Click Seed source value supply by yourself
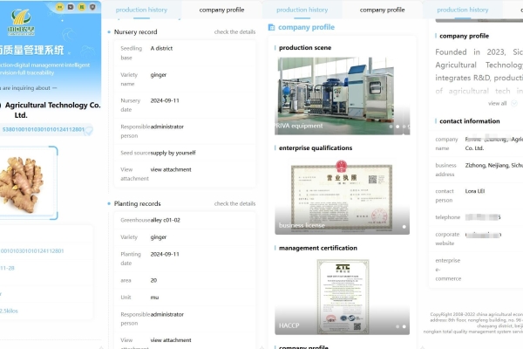Image resolution: width=523 pixels, height=349 pixels. click(173, 153)
